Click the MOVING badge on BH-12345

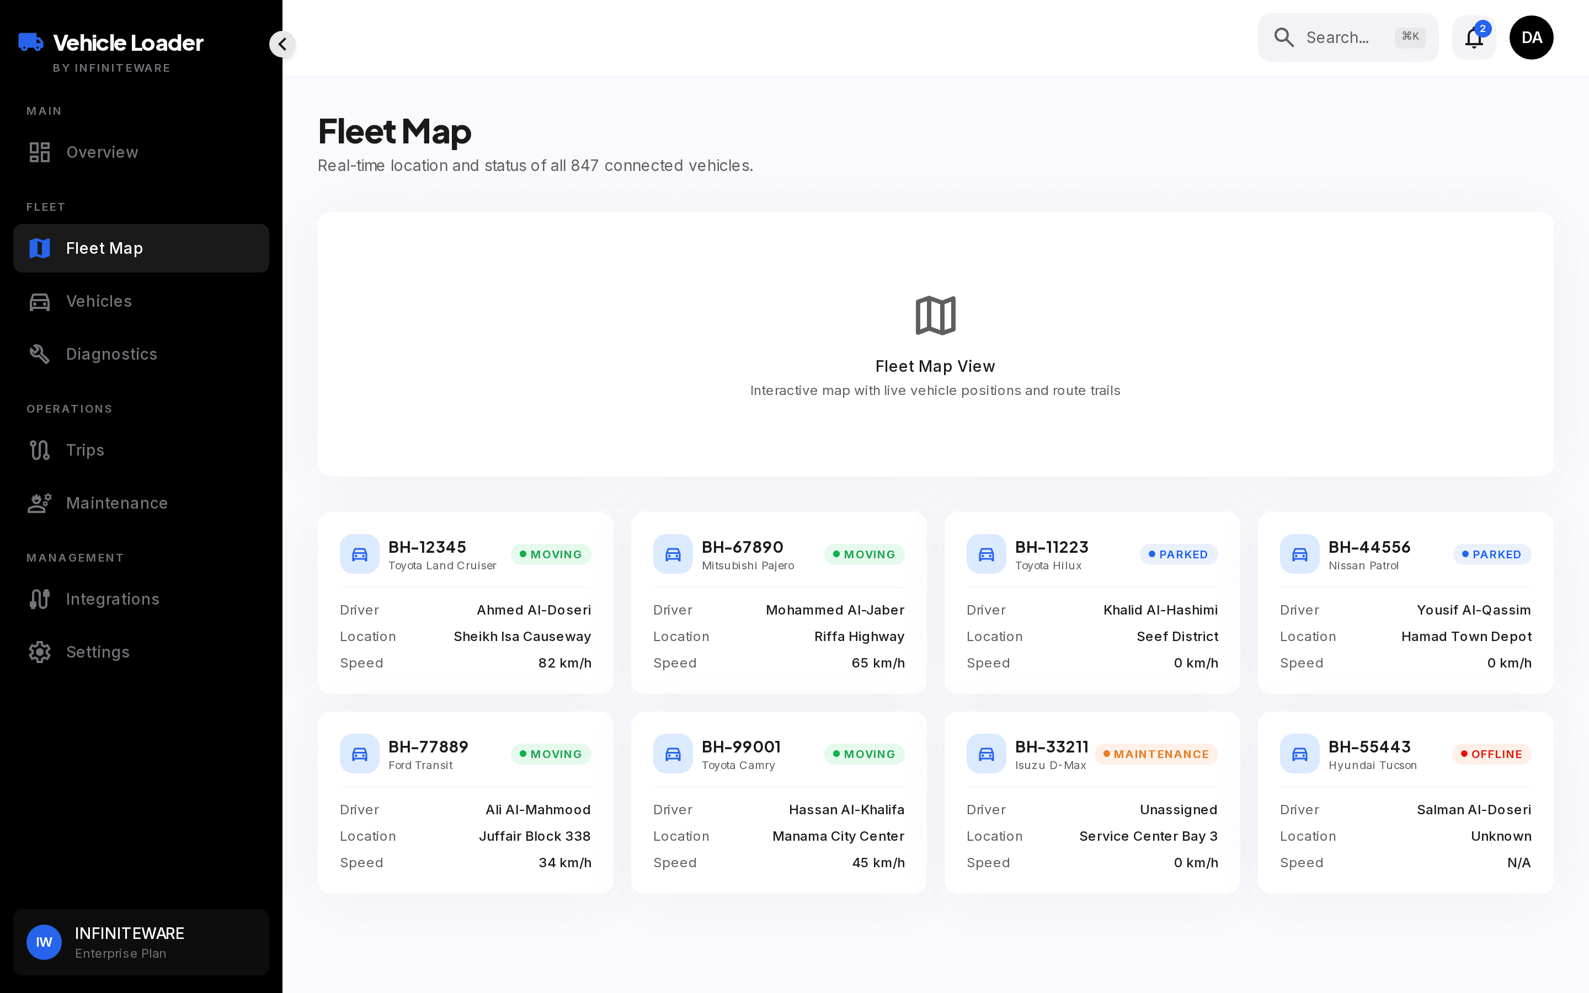point(551,554)
